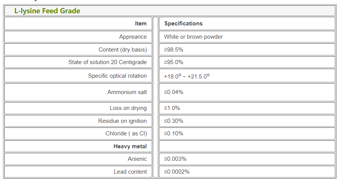Select the "Chloride ( as Cl)" label
Screen dimensions: 339x182
(126, 133)
